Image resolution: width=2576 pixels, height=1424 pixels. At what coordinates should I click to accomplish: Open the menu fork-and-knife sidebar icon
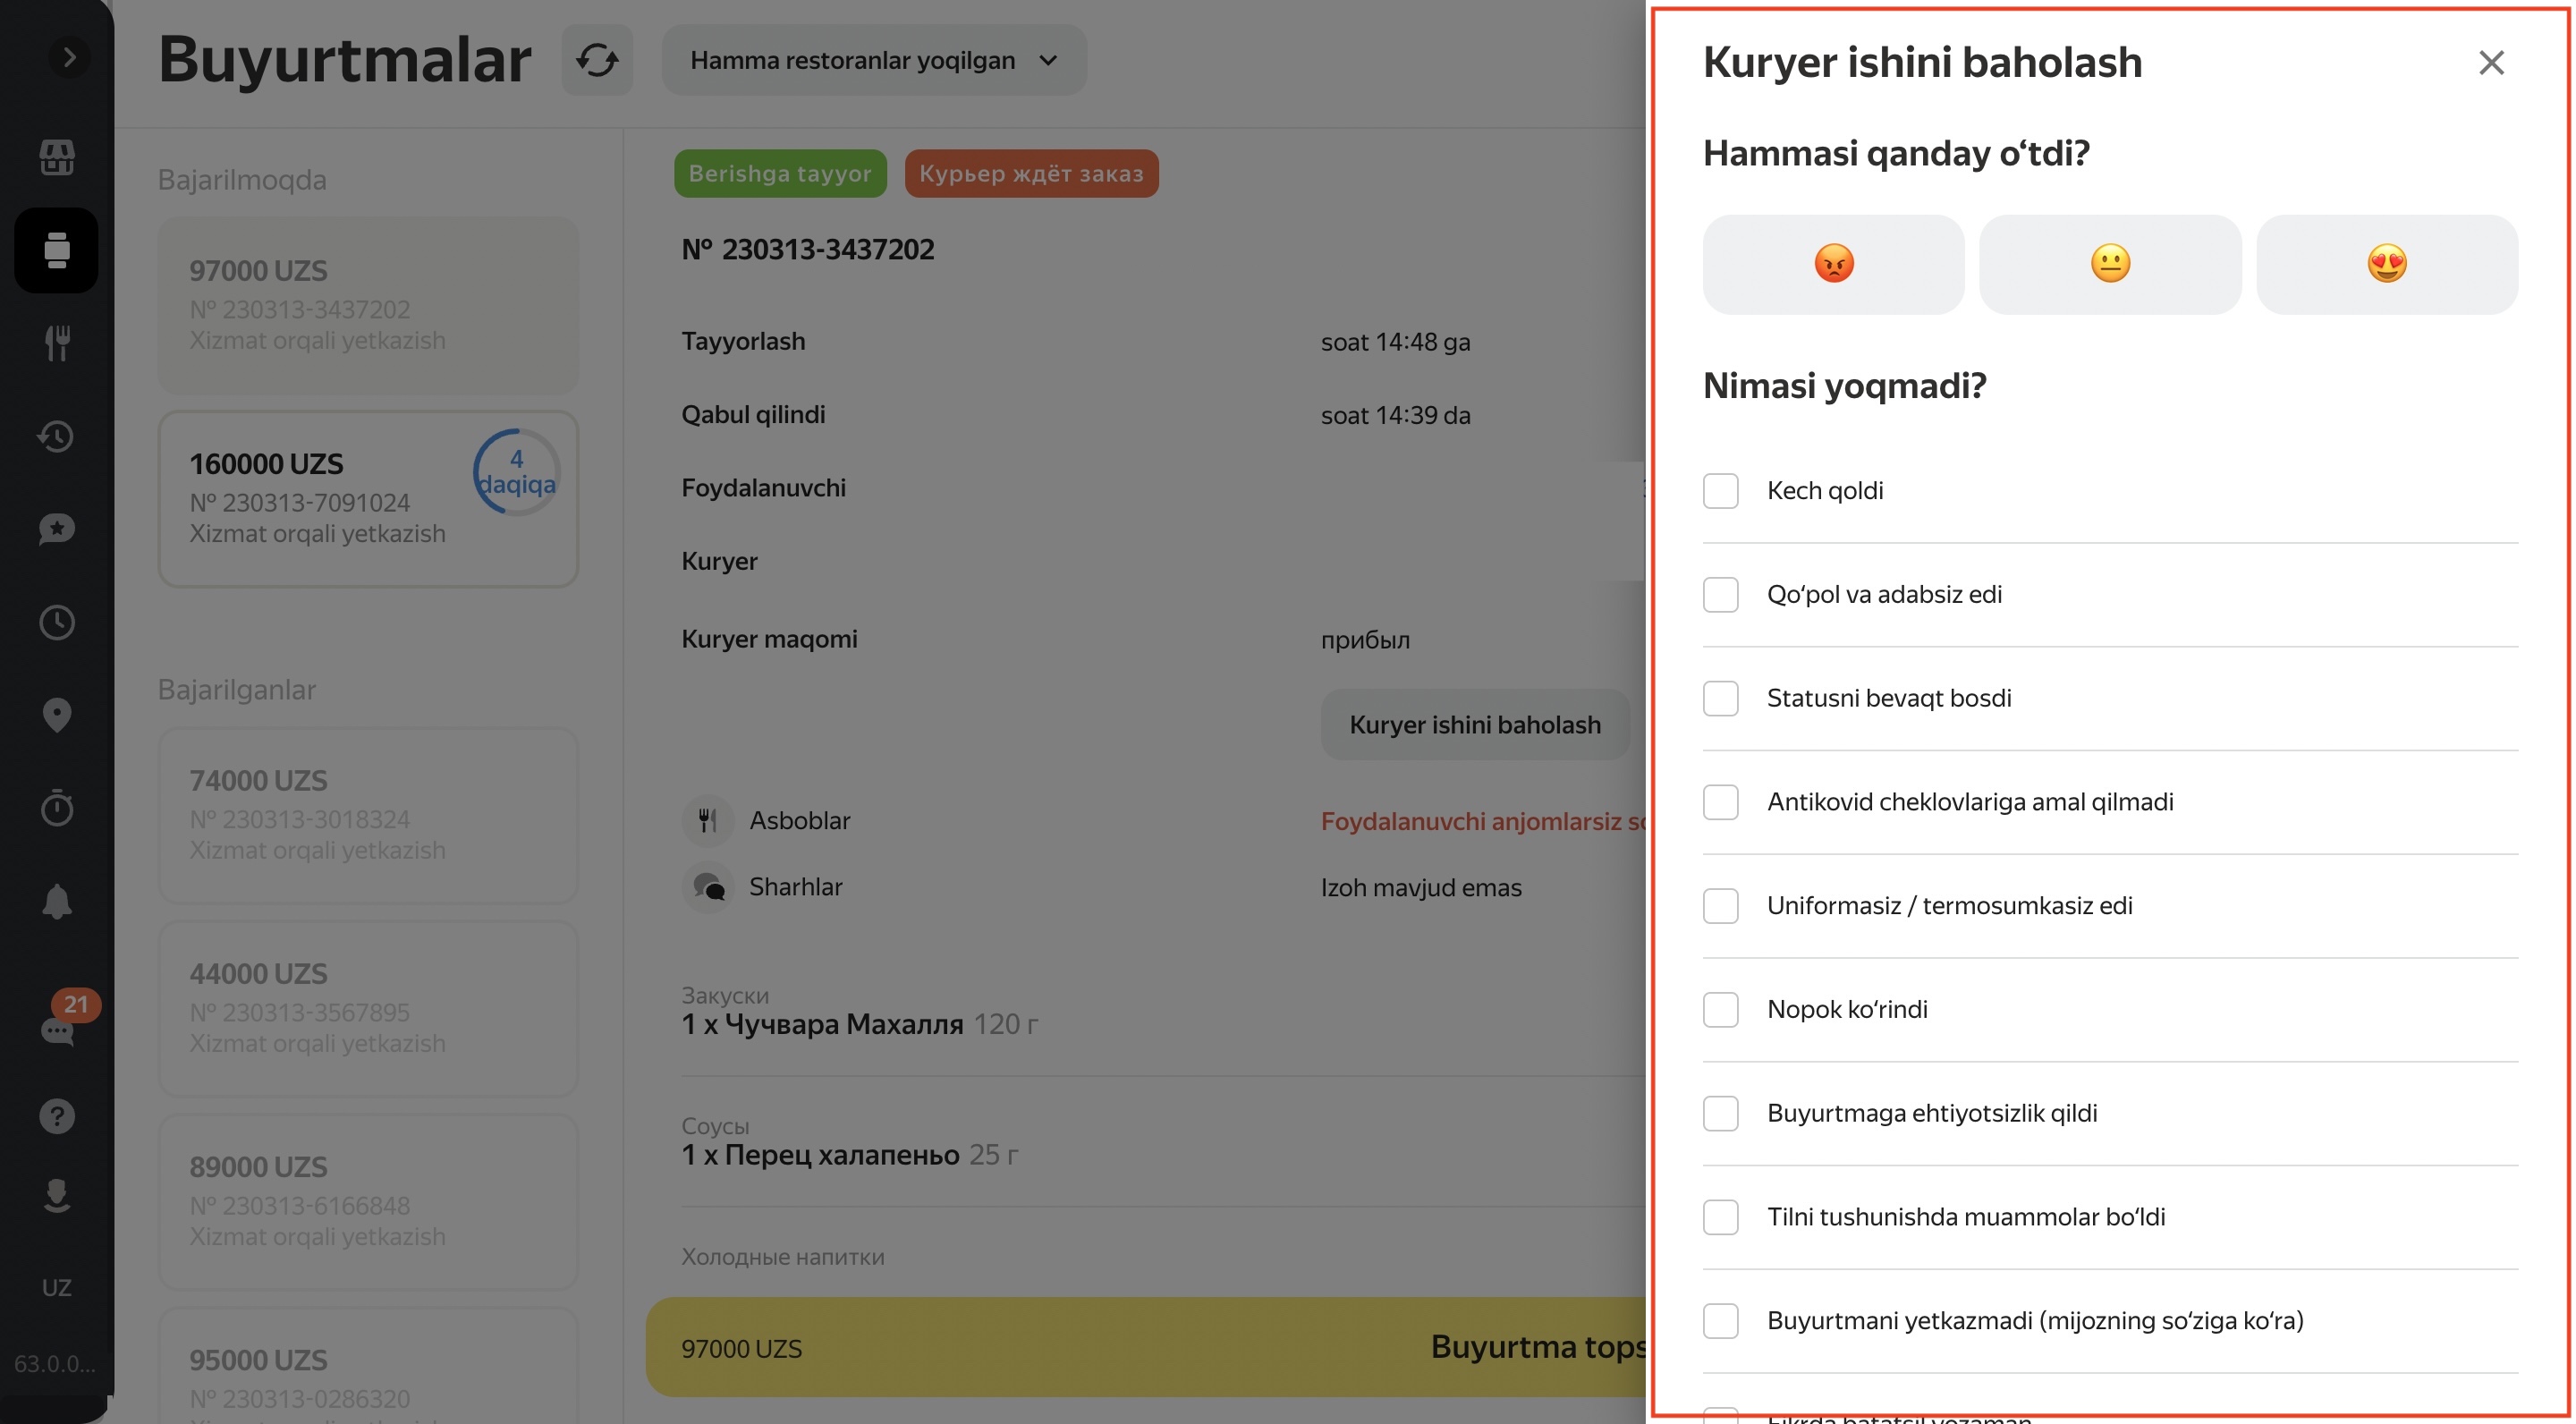[x=57, y=343]
